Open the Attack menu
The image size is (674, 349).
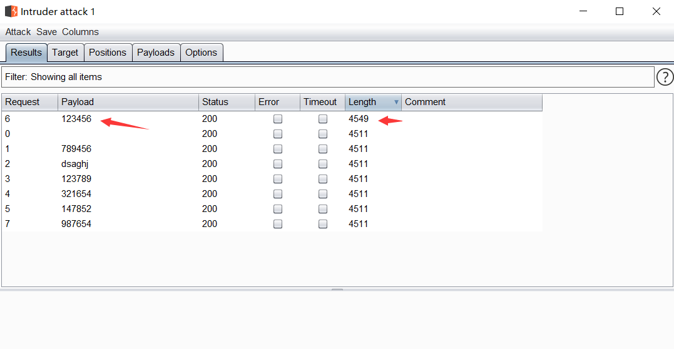(x=18, y=32)
